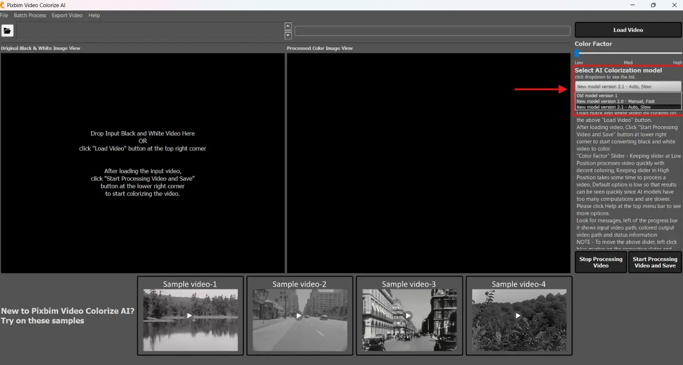Click the down arrow spinner beside path field
The height and width of the screenshot is (365, 683).
tap(288, 36)
